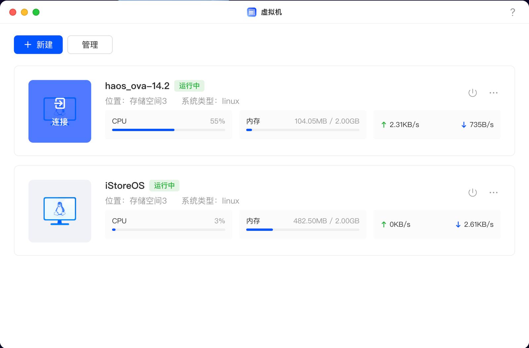Toggle power for iStoreOS VM
This screenshot has width=529, height=348.
tap(472, 192)
